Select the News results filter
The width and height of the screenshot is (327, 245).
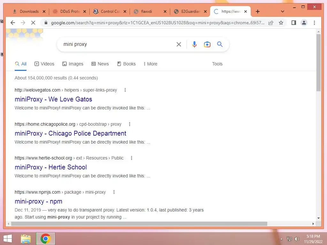tap(100, 64)
